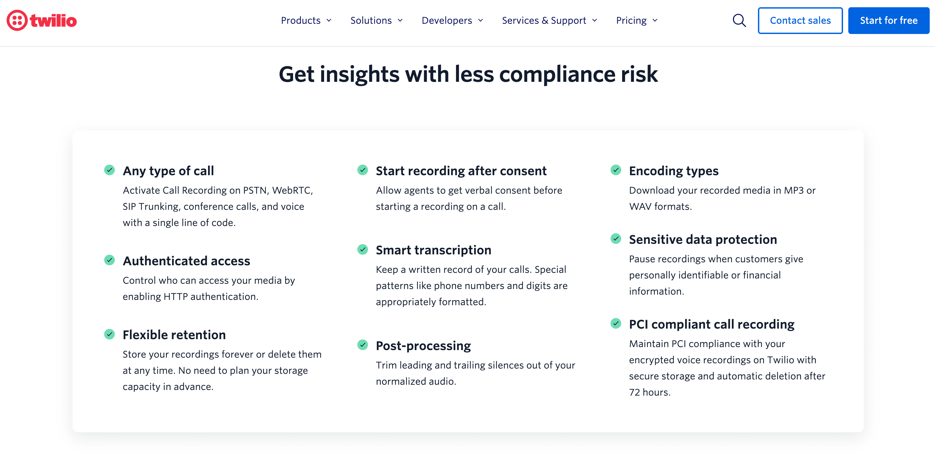Click checkmark icon beside Start recording after consent
Viewport: 935px width, 454px height.
tap(363, 170)
